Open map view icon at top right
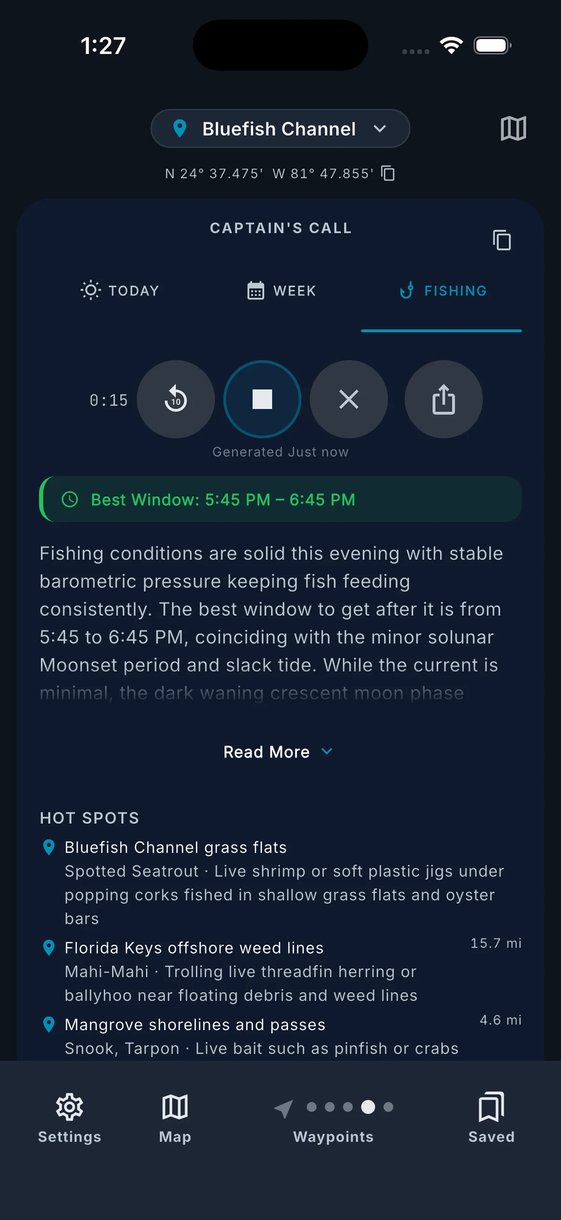 click(513, 128)
